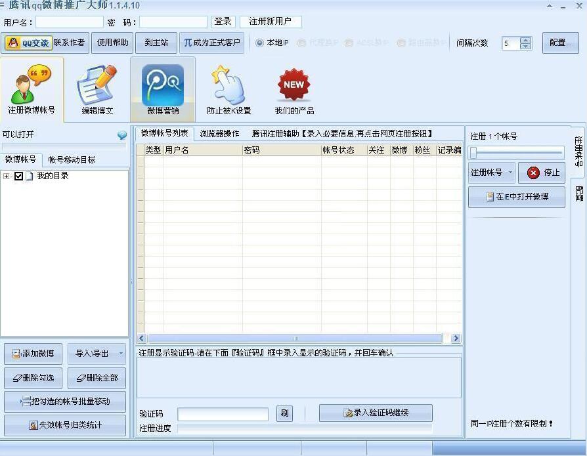The width and height of the screenshot is (587, 456).
Task: Decrease 间隔次数 with the down arrow
Action: (525, 47)
